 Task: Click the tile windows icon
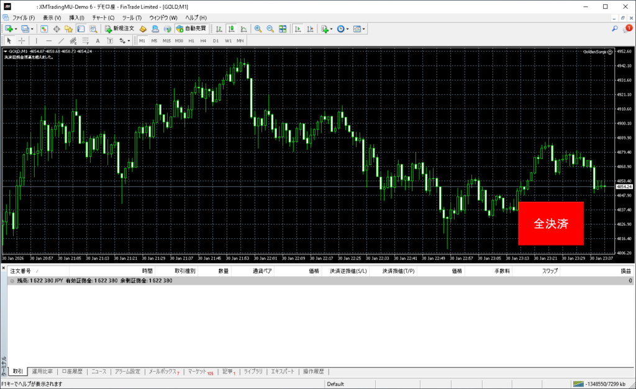[x=283, y=29]
